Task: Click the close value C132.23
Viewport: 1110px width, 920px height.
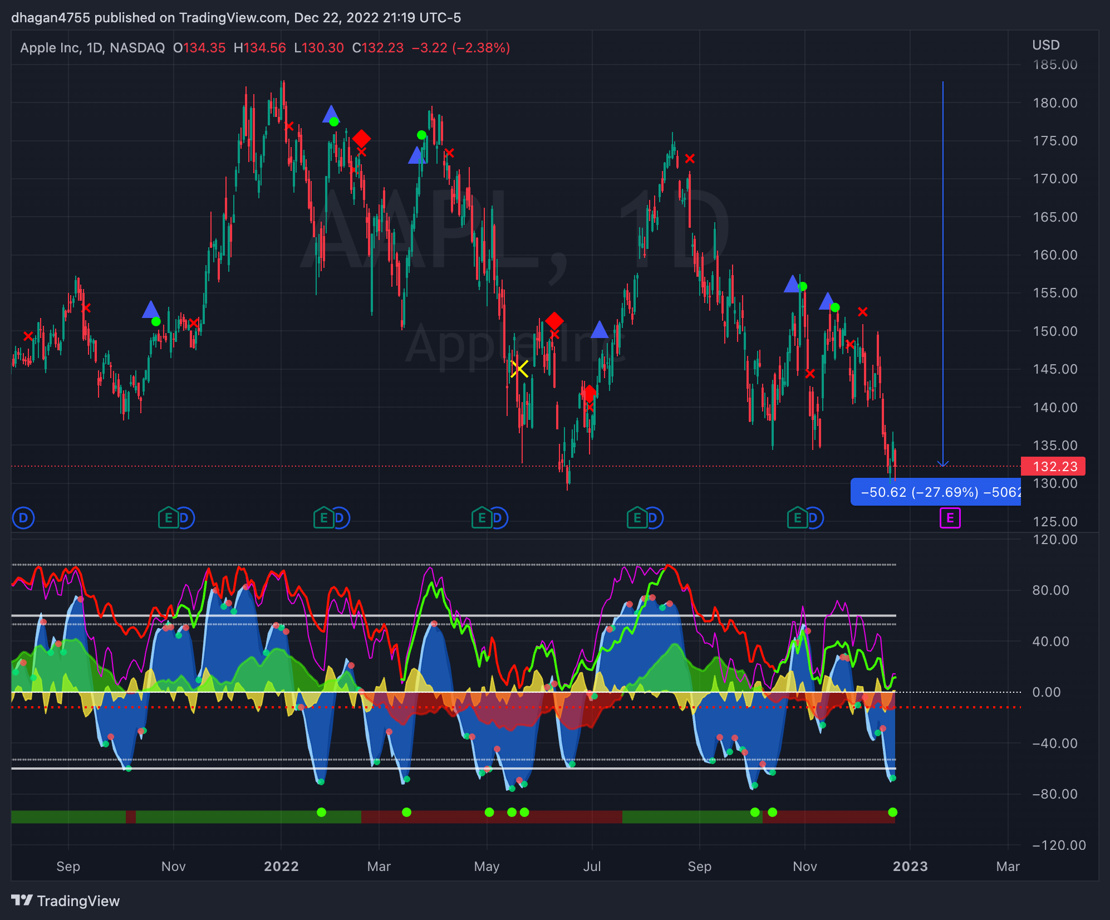Action: point(378,48)
